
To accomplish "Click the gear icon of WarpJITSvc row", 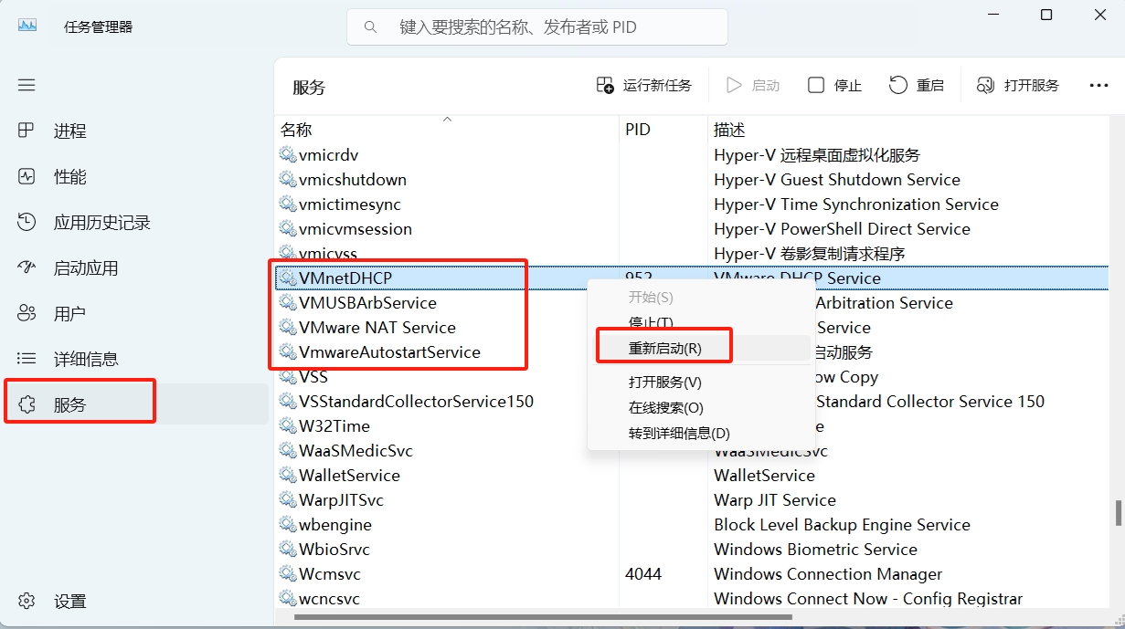I will [288, 500].
